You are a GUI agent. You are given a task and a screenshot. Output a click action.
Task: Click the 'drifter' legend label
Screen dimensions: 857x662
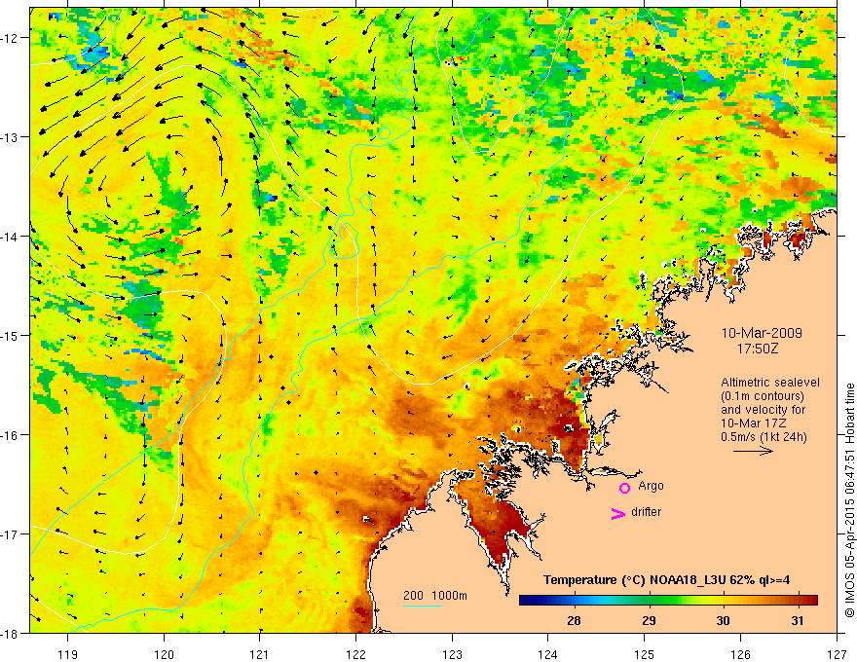click(646, 512)
